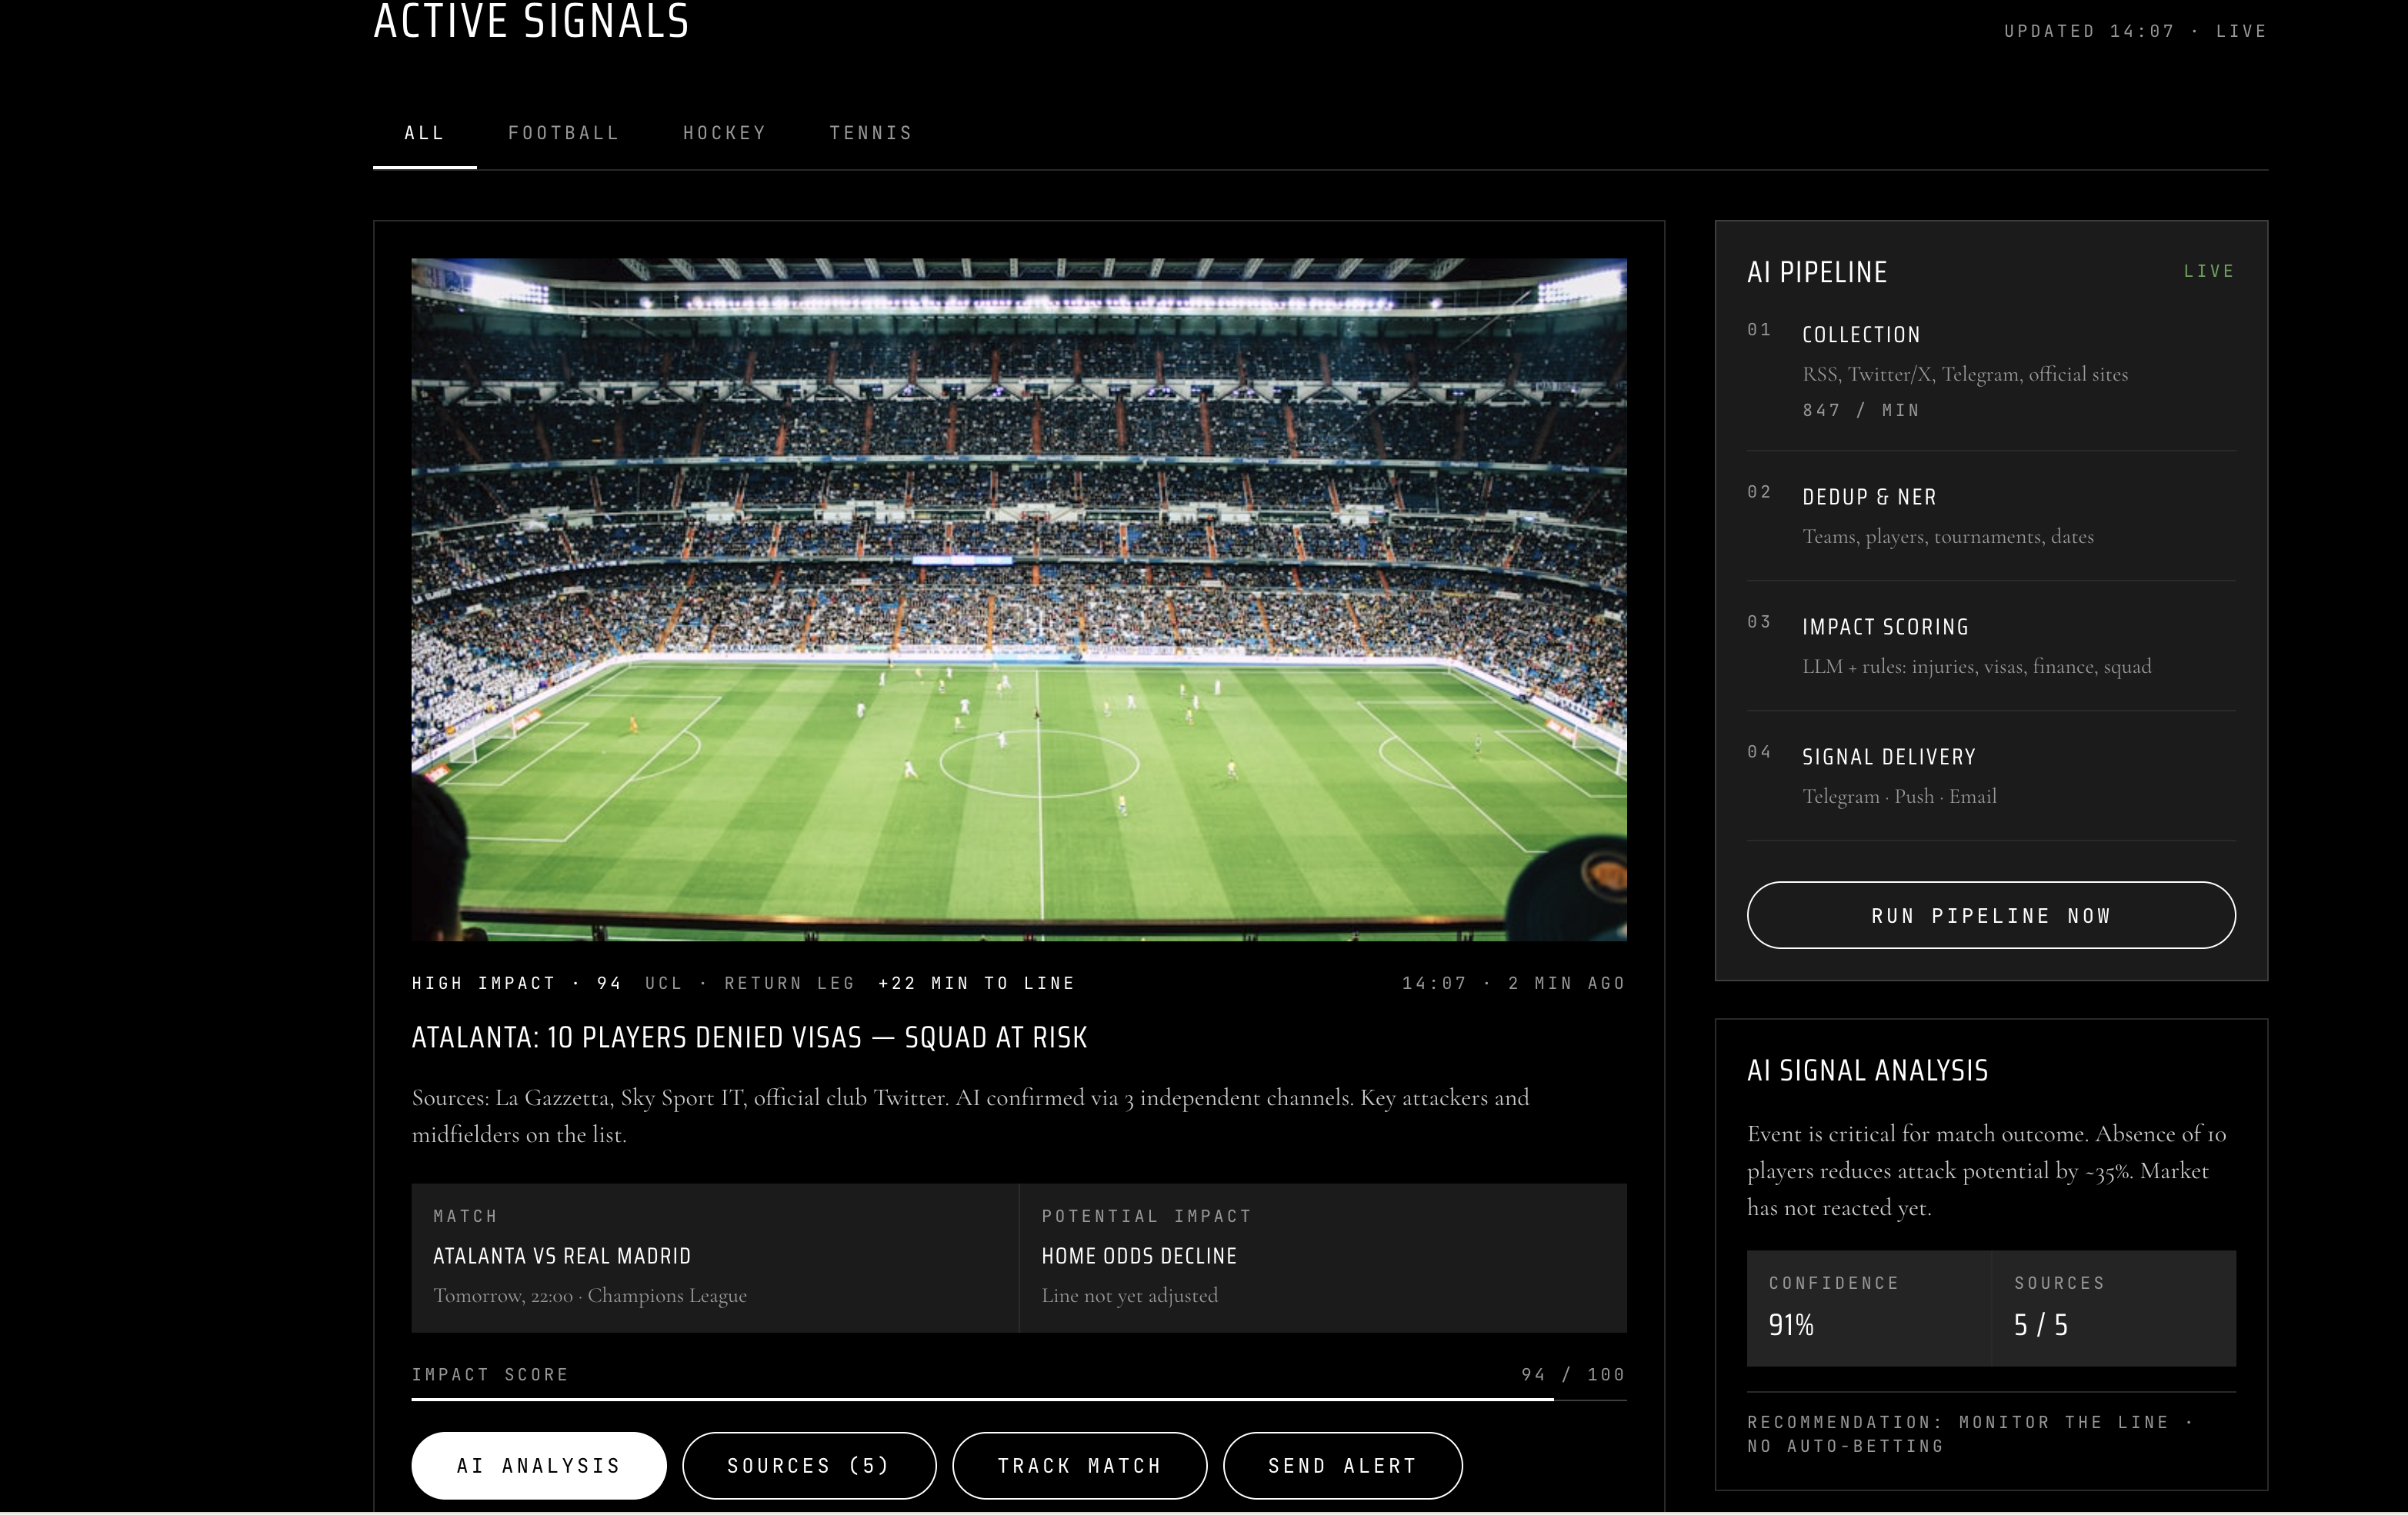Image resolution: width=2408 pixels, height=1515 pixels.
Task: Click the ACTIVE SIGNALS heading
Action: 531,22
